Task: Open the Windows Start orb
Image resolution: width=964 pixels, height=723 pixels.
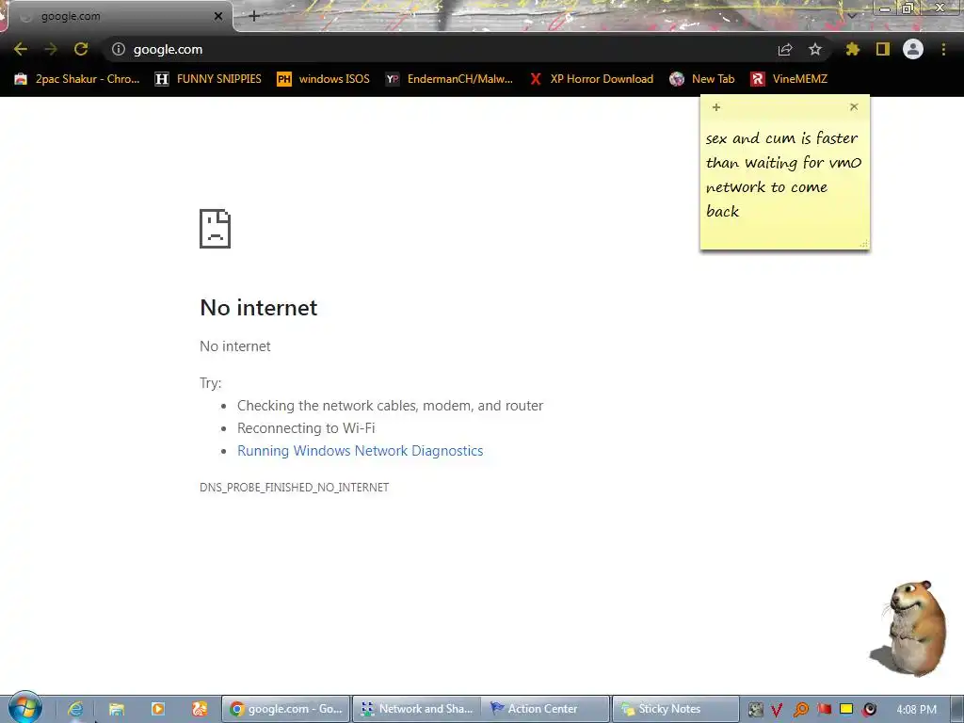Action: point(24,707)
